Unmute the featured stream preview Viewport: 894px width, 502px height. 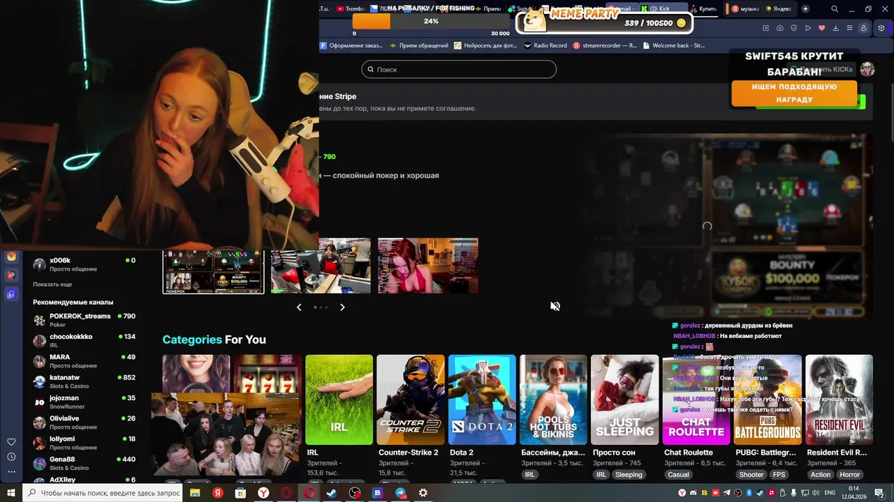point(555,306)
